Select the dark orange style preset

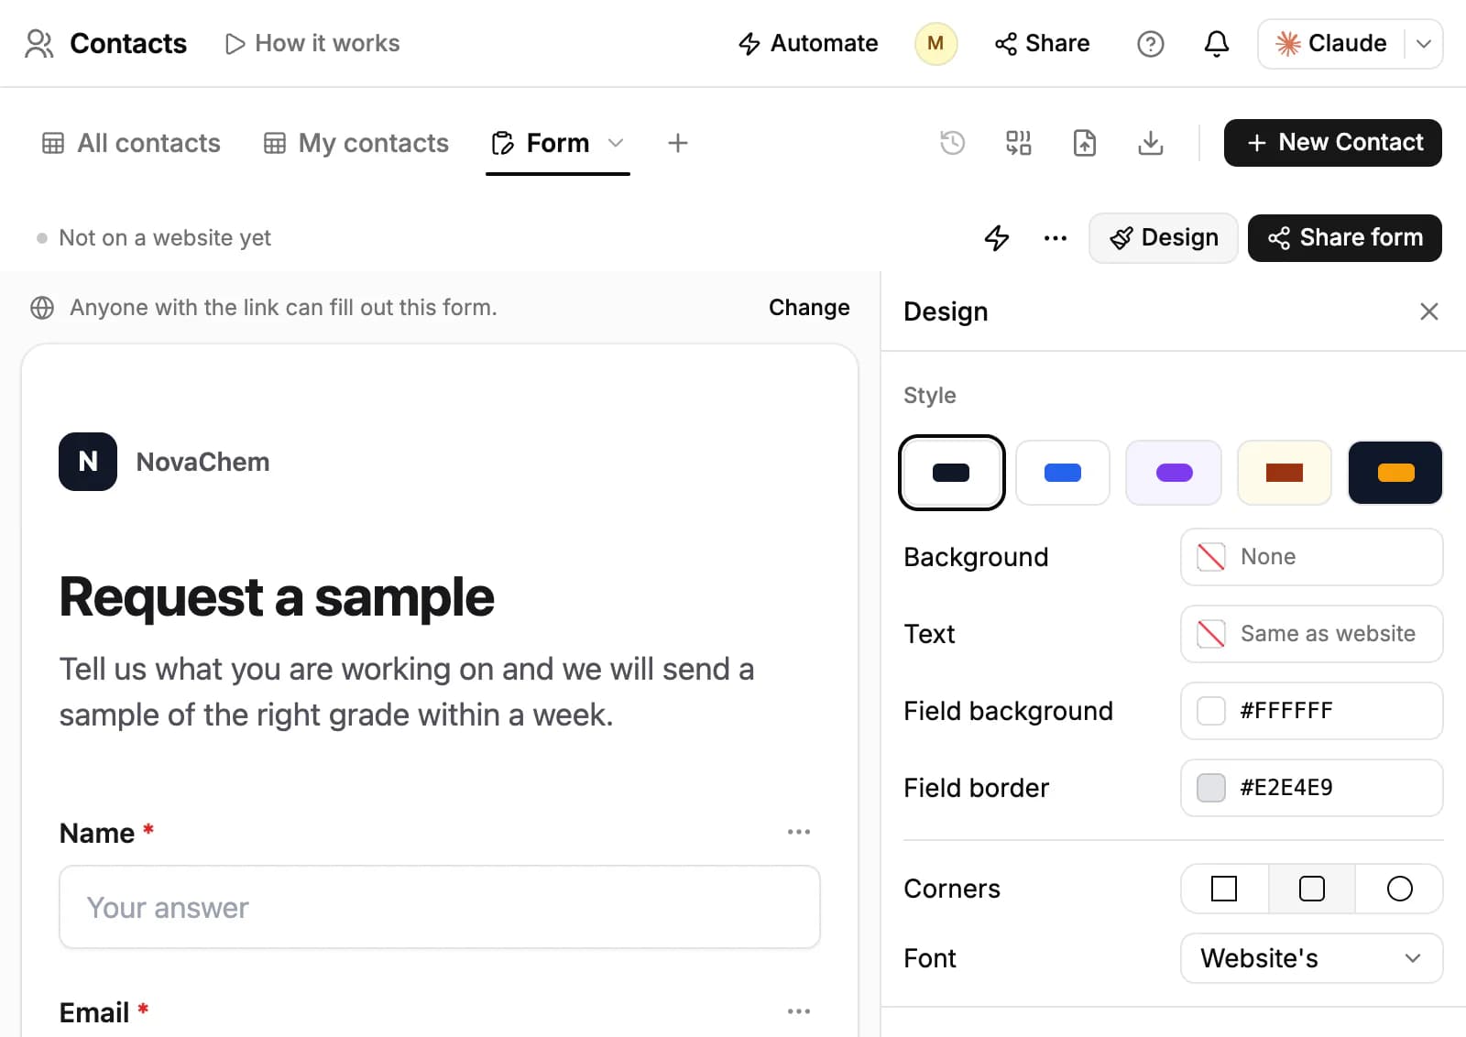point(1395,473)
